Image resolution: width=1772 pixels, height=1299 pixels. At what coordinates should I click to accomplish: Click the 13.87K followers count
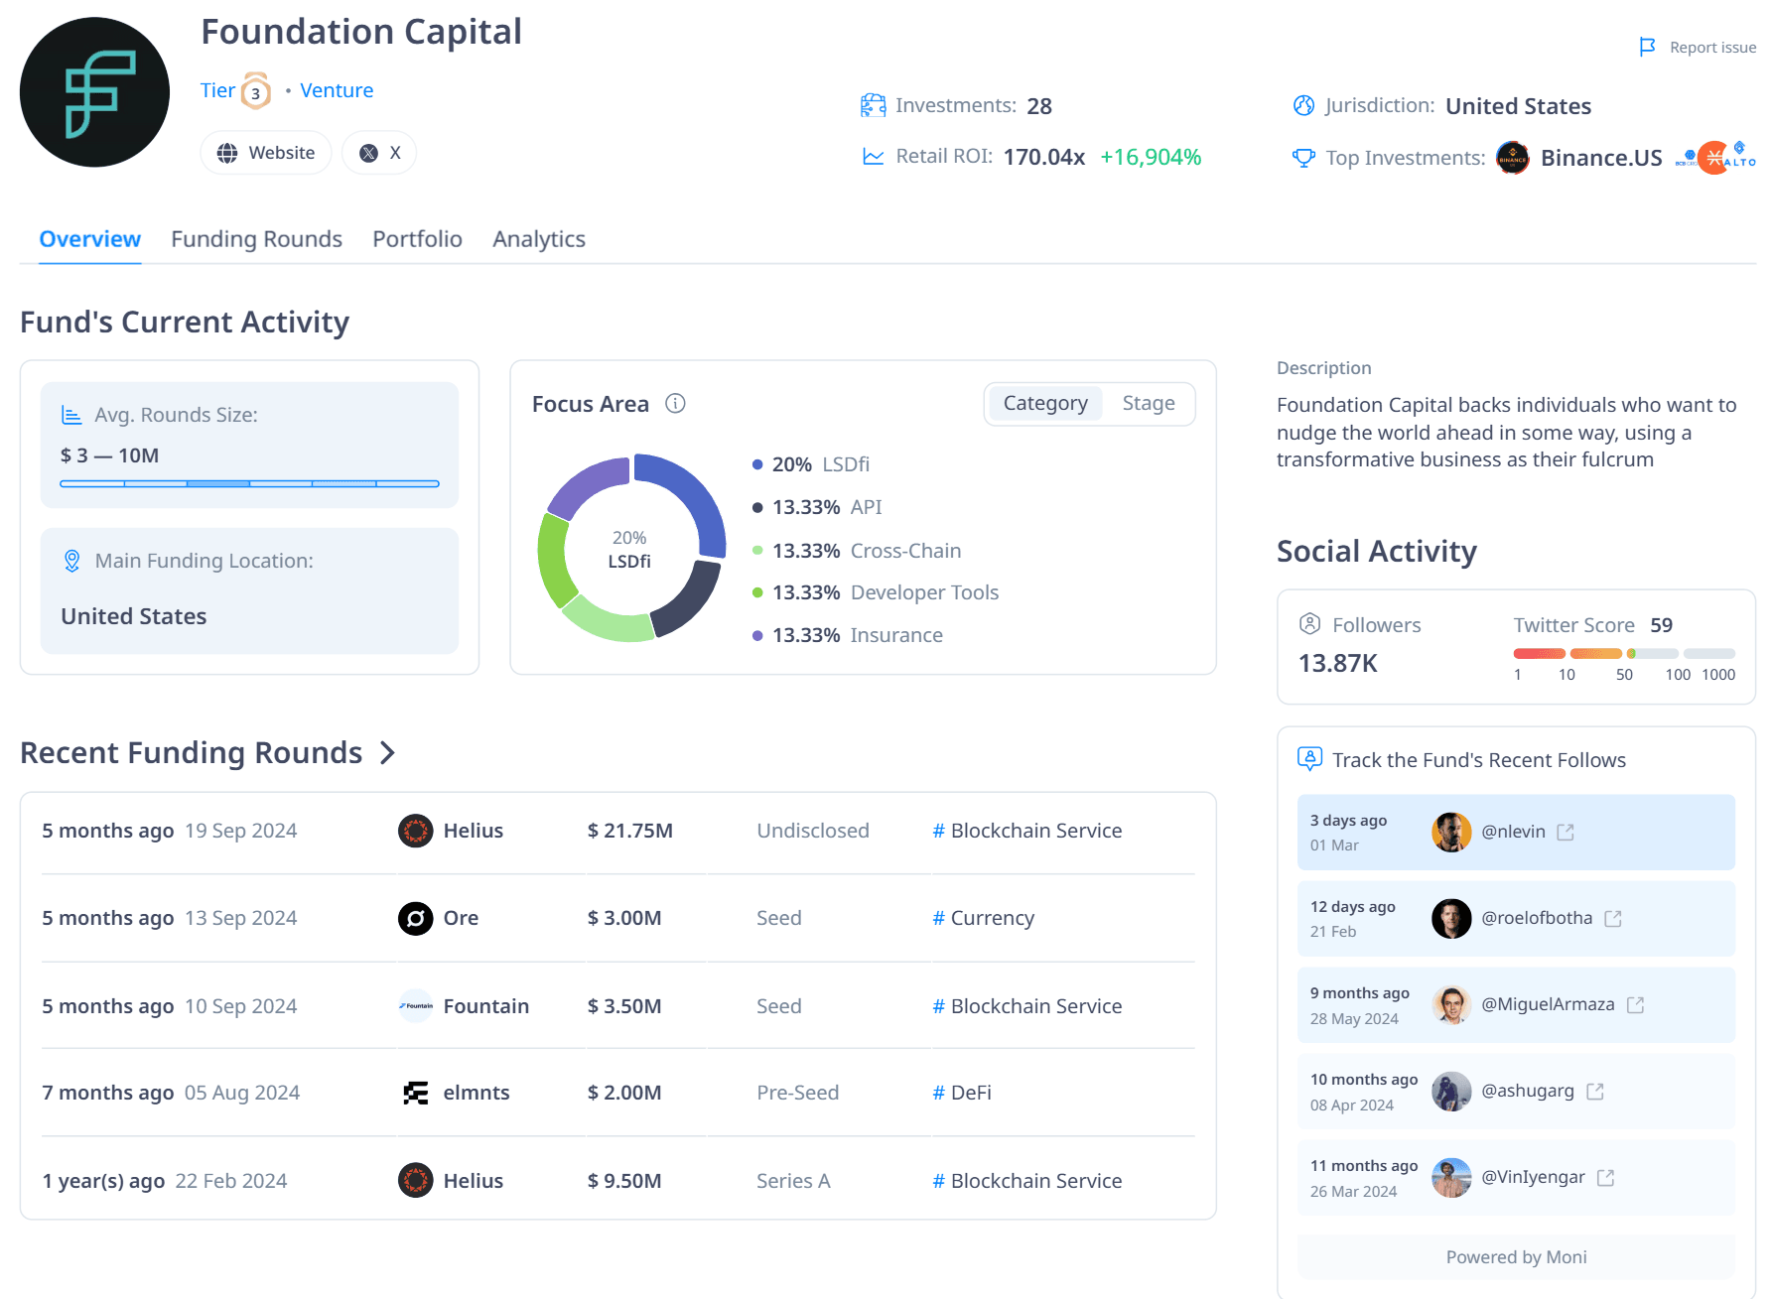coord(1337,663)
